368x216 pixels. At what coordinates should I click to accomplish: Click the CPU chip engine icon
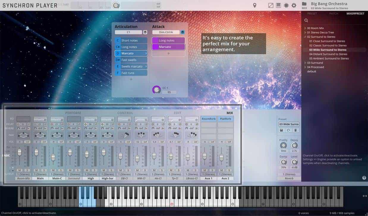pyautogui.click(x=286, y=5)
